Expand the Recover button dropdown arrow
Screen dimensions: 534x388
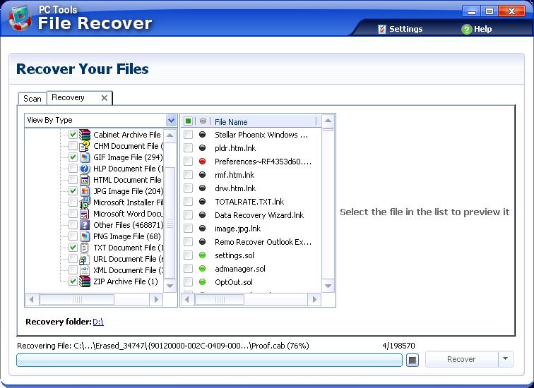505,359
